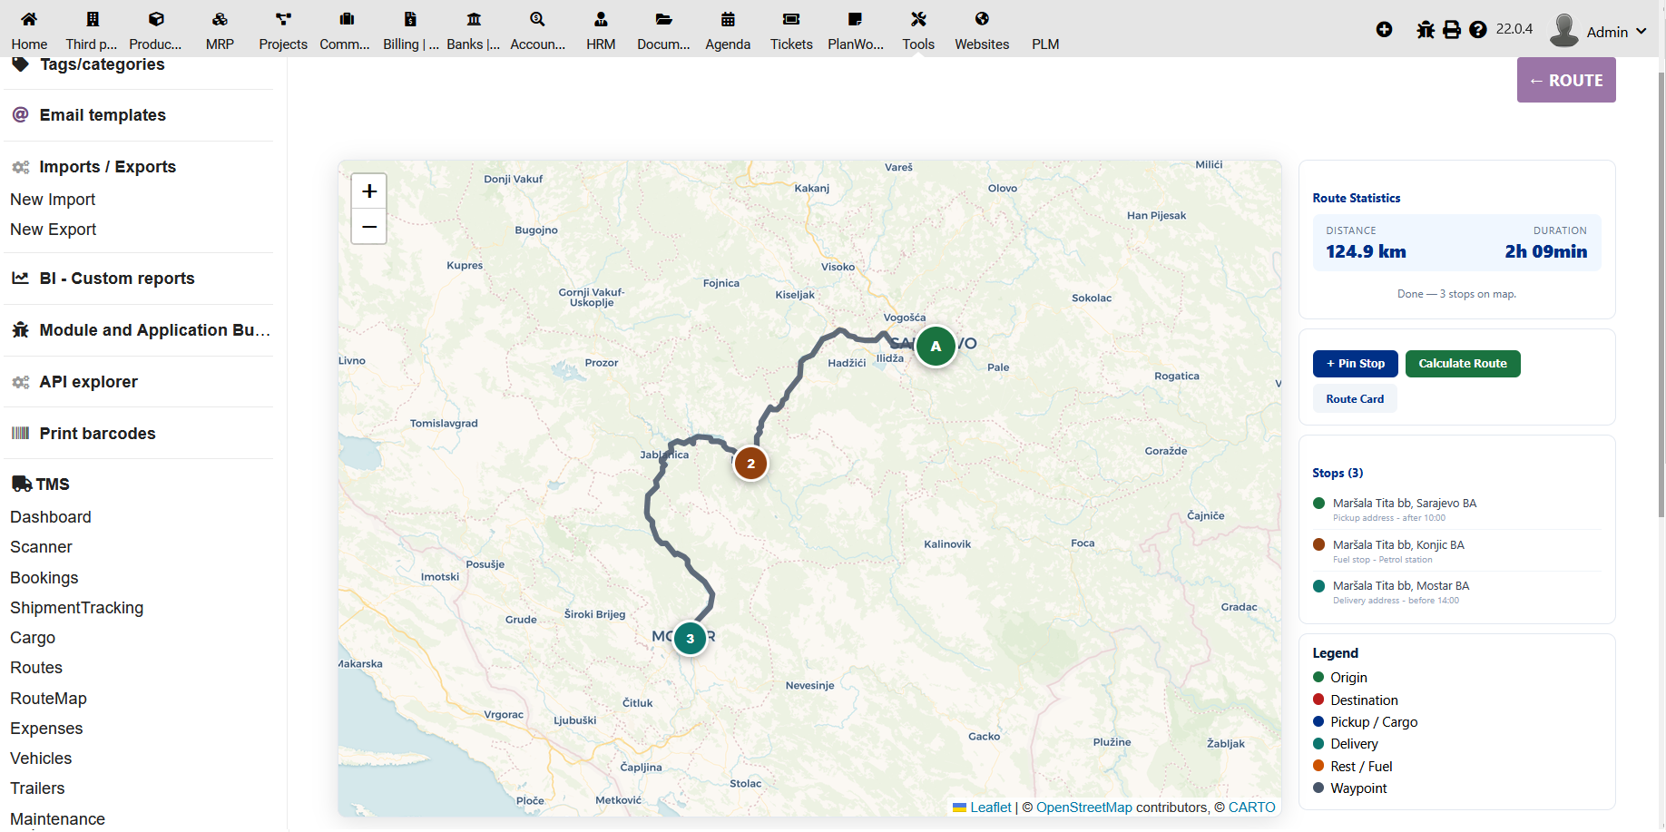Open ShipmentTracking in TMS menu
Screen dimensions: 1666x832
pyautogui.click(x=77, y=608)
